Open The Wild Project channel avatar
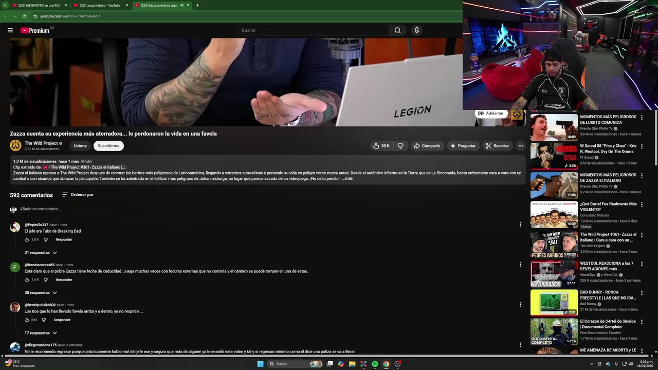The height and width of the screenshot is (370, 658). click(15, 145)
